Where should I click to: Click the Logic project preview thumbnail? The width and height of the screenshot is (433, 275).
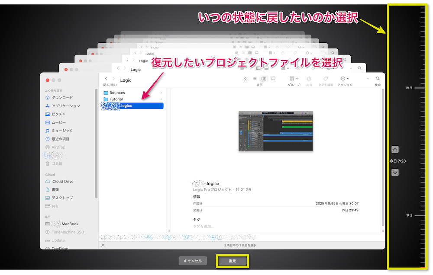click(x=276, y=131)
